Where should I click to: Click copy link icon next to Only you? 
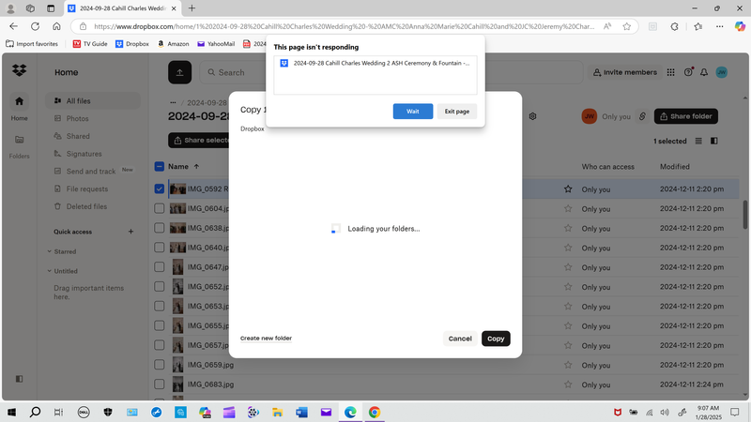pyautogui.click(x=642, y=116)
